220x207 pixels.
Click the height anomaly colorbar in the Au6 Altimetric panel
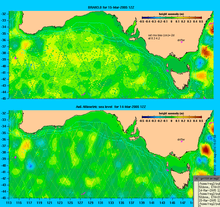pyautogui.click(x=172, y=117)
